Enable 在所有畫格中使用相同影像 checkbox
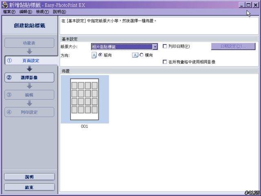This screenshot has height=196, width=261. (165, 62)
